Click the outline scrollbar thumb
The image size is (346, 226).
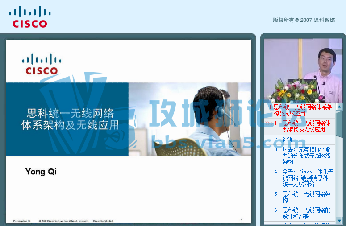pos(339,123)
